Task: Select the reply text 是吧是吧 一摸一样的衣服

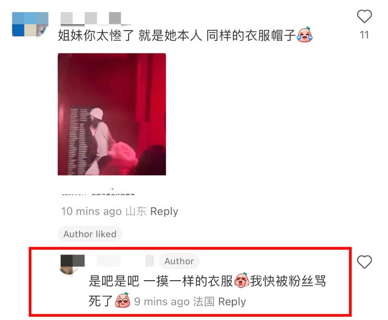Action: click(161, 281)
